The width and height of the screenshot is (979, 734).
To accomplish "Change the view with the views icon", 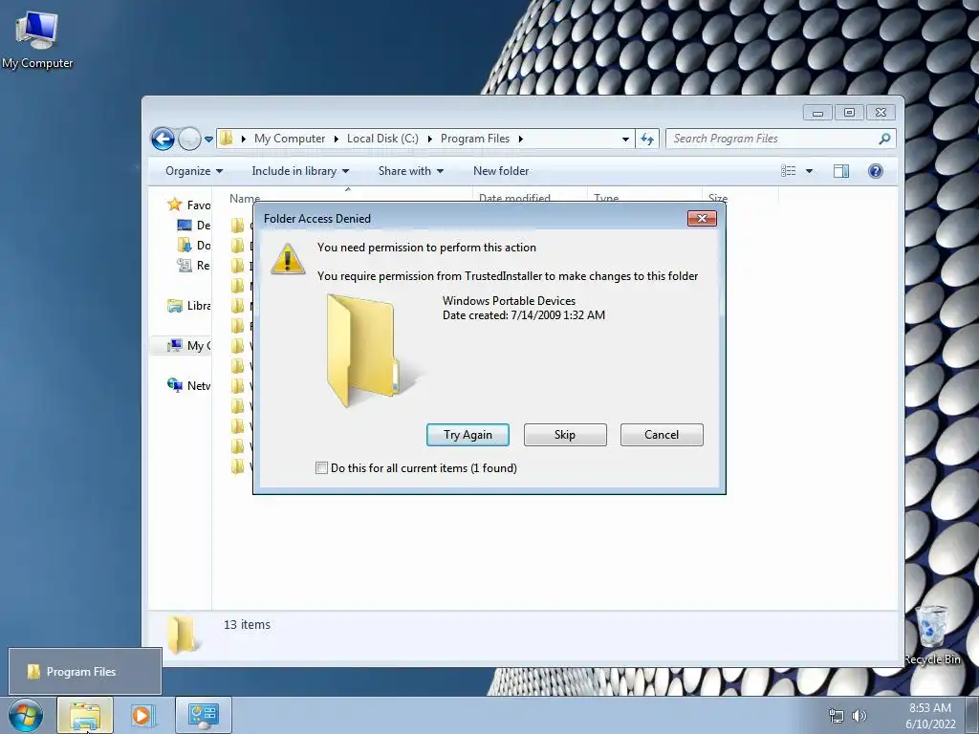I will click(x=789, y=171).
